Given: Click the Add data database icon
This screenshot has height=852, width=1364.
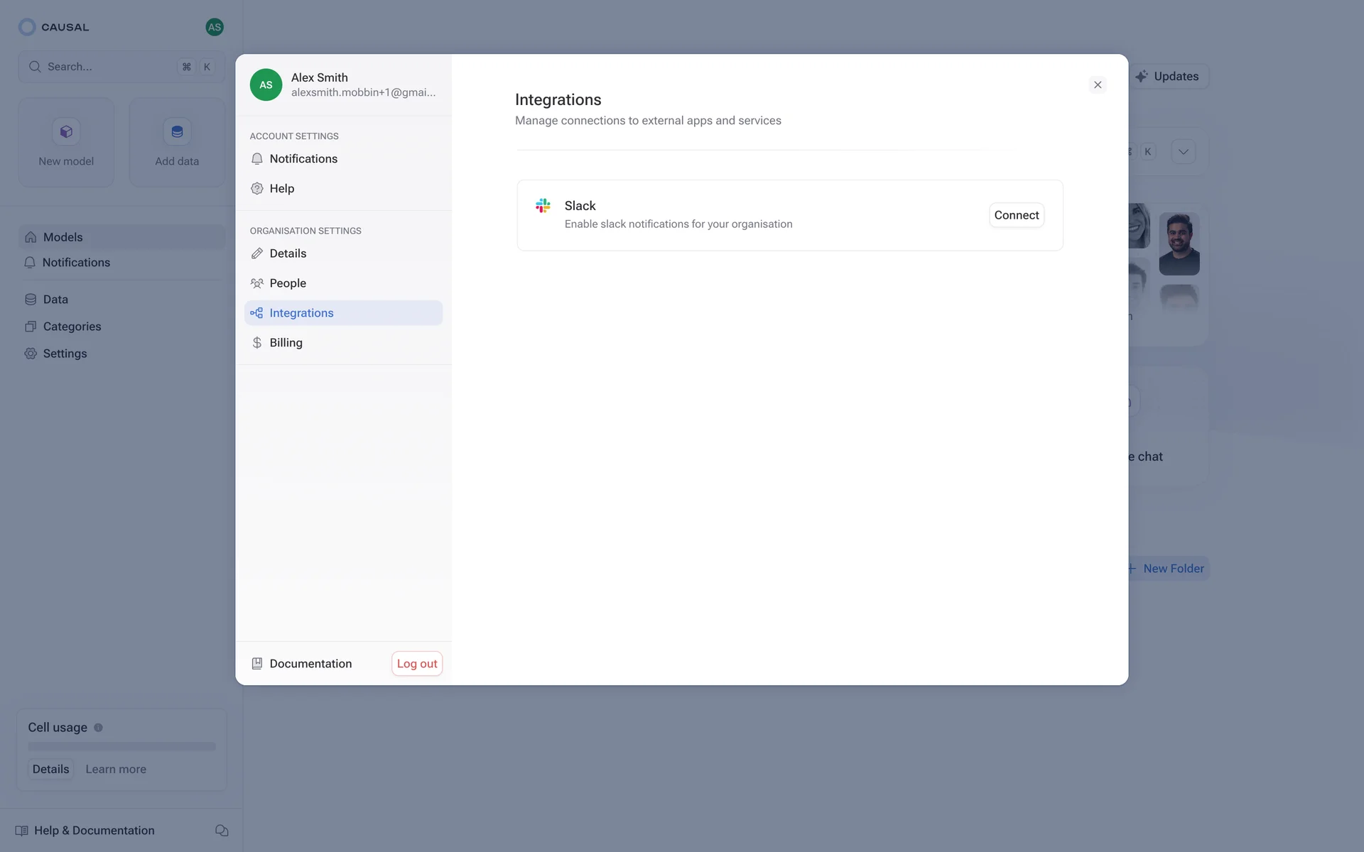Looking at the screenshot, I should 177,132.
